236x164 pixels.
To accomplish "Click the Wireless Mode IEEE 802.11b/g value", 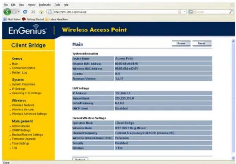I will [130, 128].
